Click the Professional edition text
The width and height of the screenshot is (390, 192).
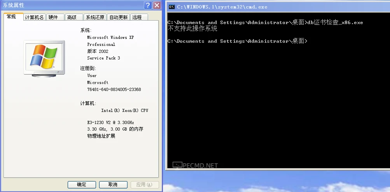101,44
